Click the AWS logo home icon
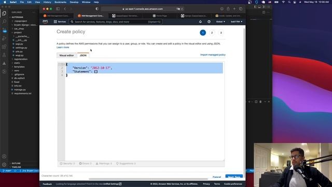This screenshot has height=187, width=332. [x=45, y=22]
